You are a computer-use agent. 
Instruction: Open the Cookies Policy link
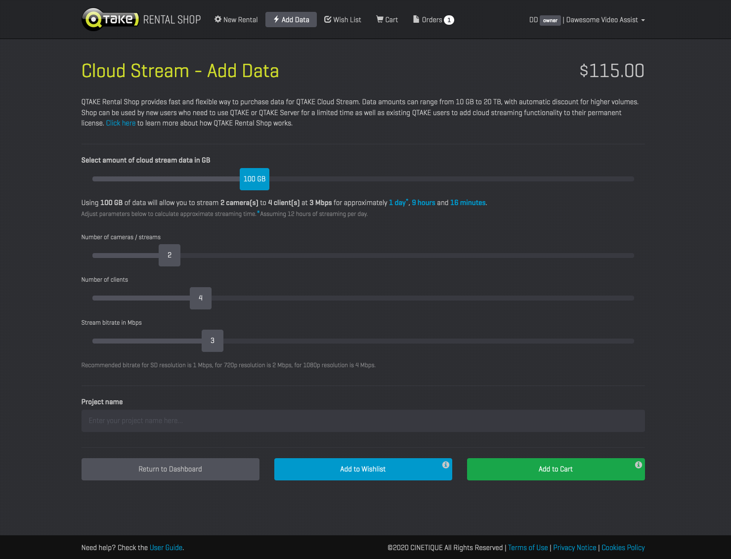pos(623,548)
